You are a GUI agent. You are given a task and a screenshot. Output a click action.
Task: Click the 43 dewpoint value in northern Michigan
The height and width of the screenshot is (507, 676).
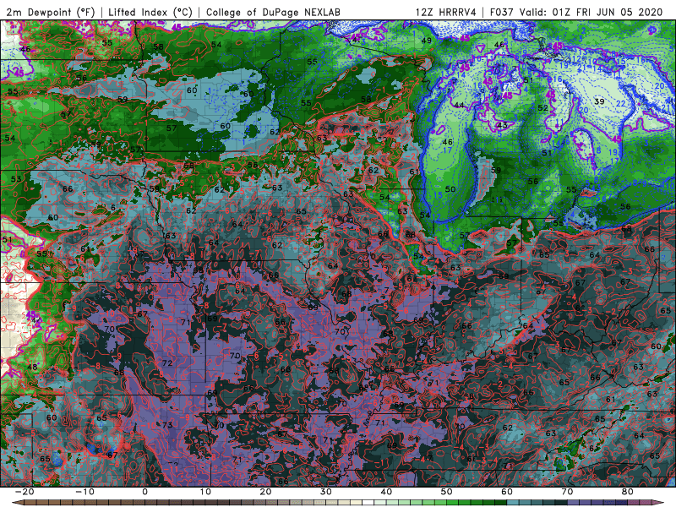coord(502,125)
